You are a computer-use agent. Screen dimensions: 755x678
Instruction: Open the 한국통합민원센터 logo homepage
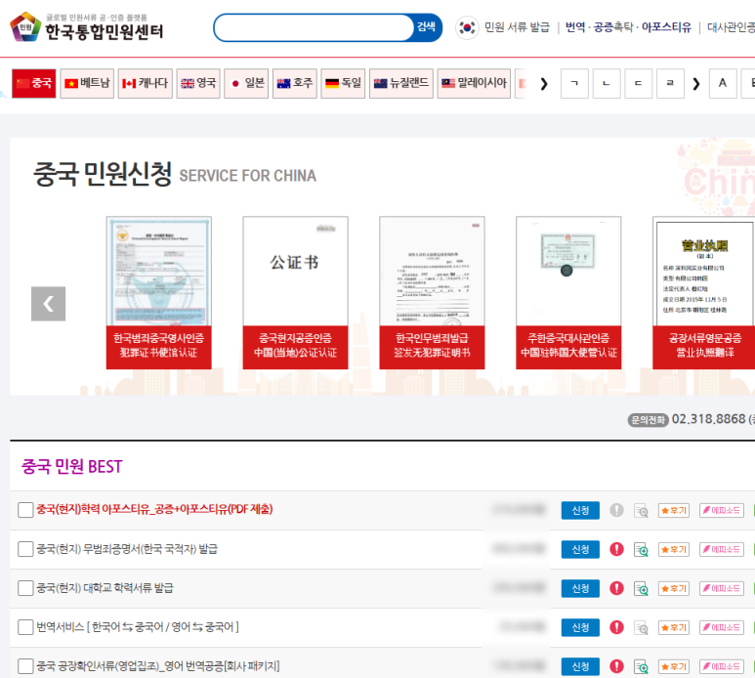[x=87, y=27]
